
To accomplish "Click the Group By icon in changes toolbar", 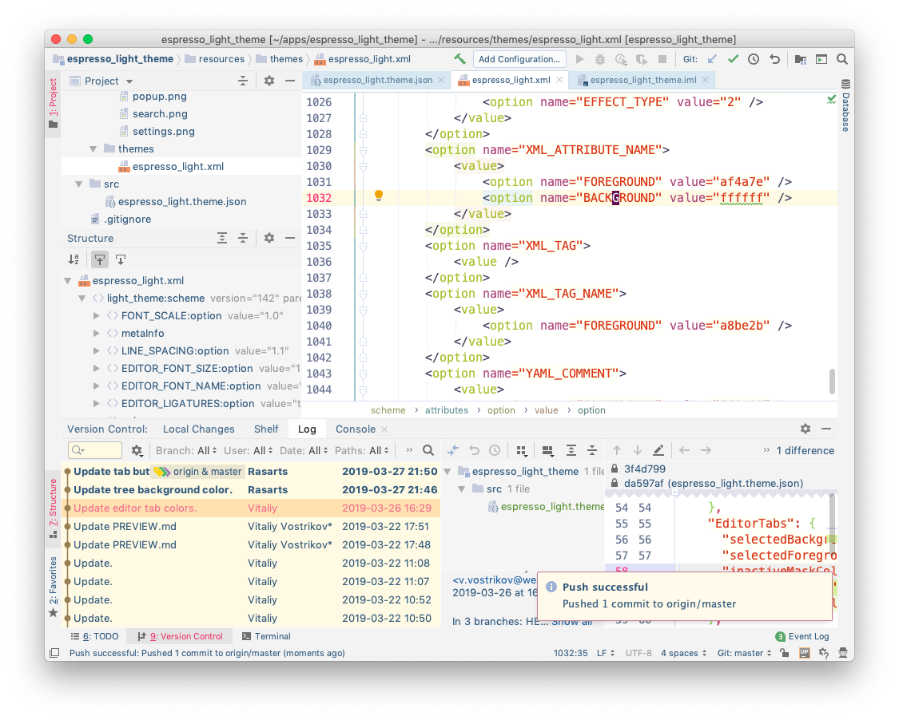I will coord(521,451).
